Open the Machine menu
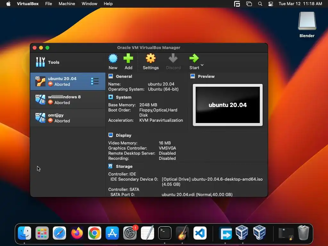This screenshot has height=246, width=328. pos(67,4)
